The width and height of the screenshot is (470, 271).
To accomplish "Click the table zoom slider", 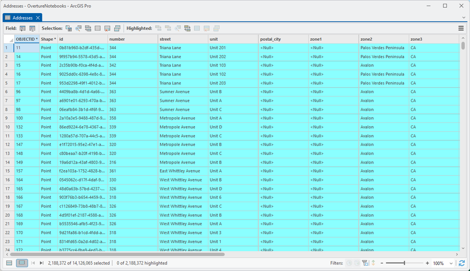I will (x=405, y=263).
